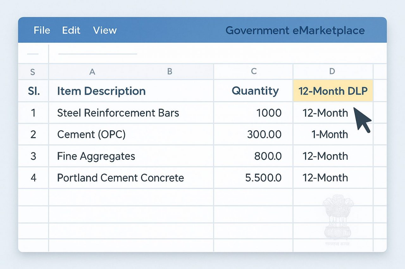
Task: Click the Government eMarketplace title
Action: point(295,31)
